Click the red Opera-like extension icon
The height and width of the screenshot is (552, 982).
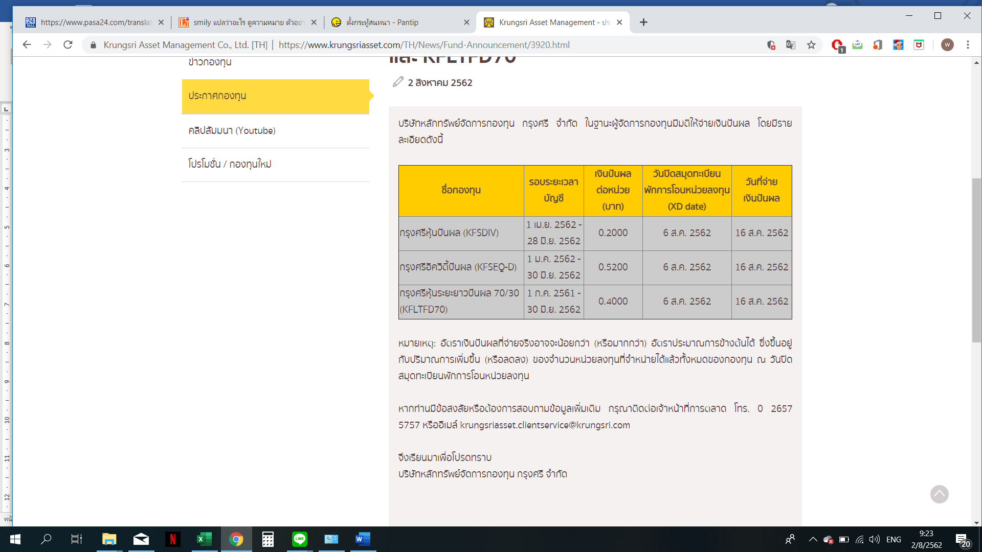(x=837, y=45)
